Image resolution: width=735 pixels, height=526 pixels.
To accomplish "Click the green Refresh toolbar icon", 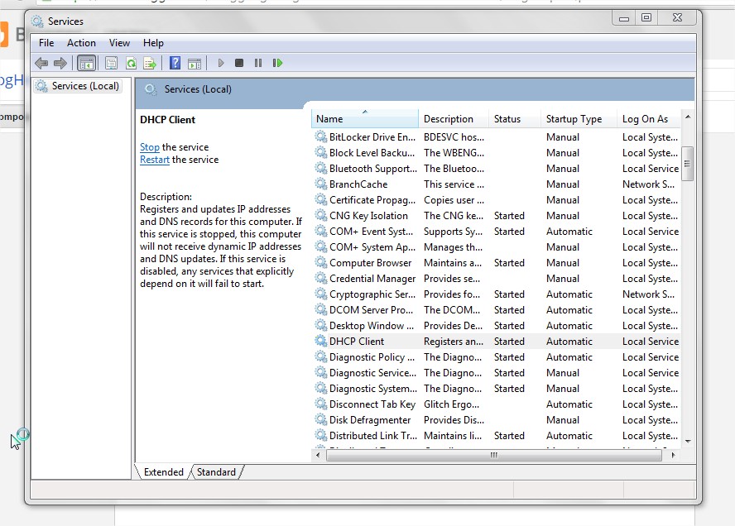I will point(132,63).
